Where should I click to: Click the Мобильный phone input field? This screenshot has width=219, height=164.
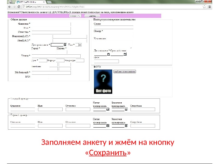coord(51,73)
